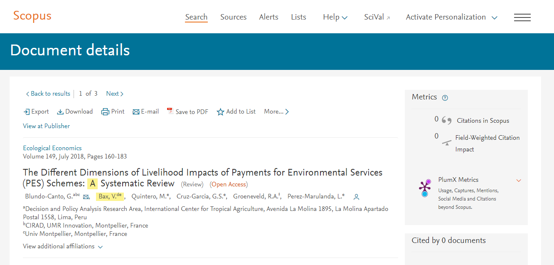Expand the More... options
The width and height of the screenshot is (554, 265).
pos(276,111)
